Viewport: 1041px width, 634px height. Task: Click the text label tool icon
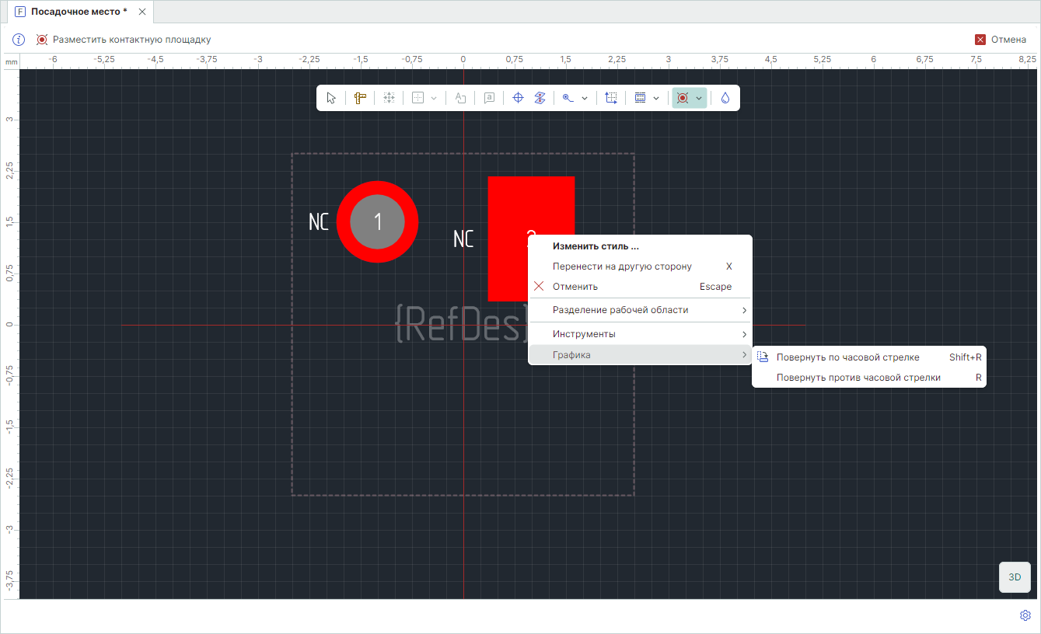pyautogui.click(x=460, y=98)
